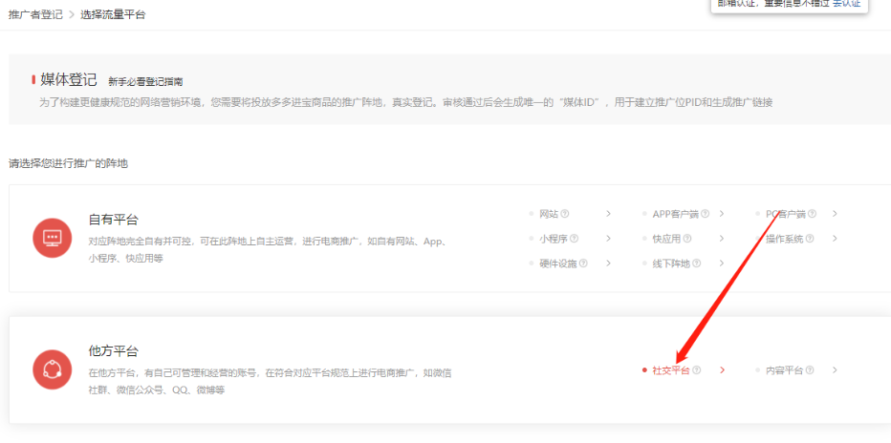Expand the chevron beside APP客户端

pos(722,214)
